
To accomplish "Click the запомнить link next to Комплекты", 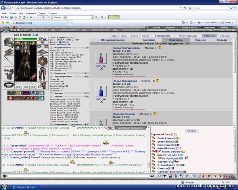I will click(x=76, y=124).
